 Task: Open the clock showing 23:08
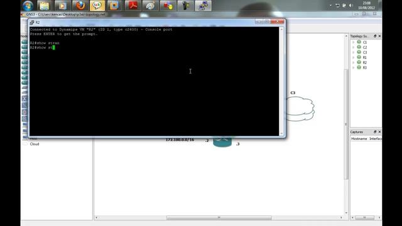click(x=366, y=6)
